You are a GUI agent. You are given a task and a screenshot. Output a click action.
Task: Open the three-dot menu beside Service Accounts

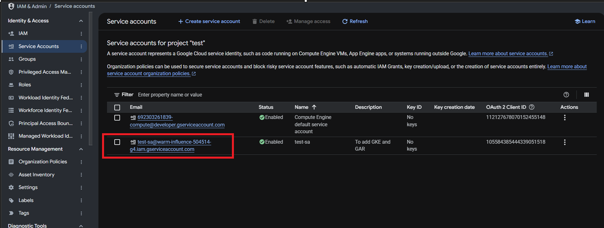[81, 46]
